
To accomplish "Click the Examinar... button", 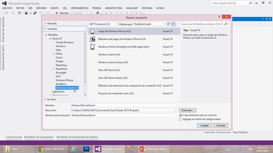I will (188, 110).
